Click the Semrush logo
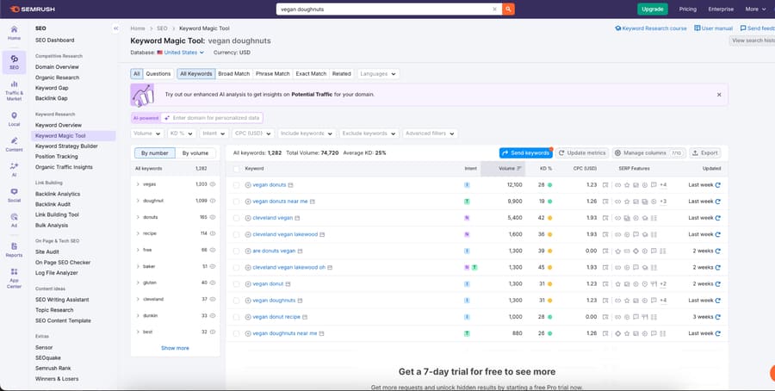The height and width of the screenshot is (391, 775). (x=32, y=9)
